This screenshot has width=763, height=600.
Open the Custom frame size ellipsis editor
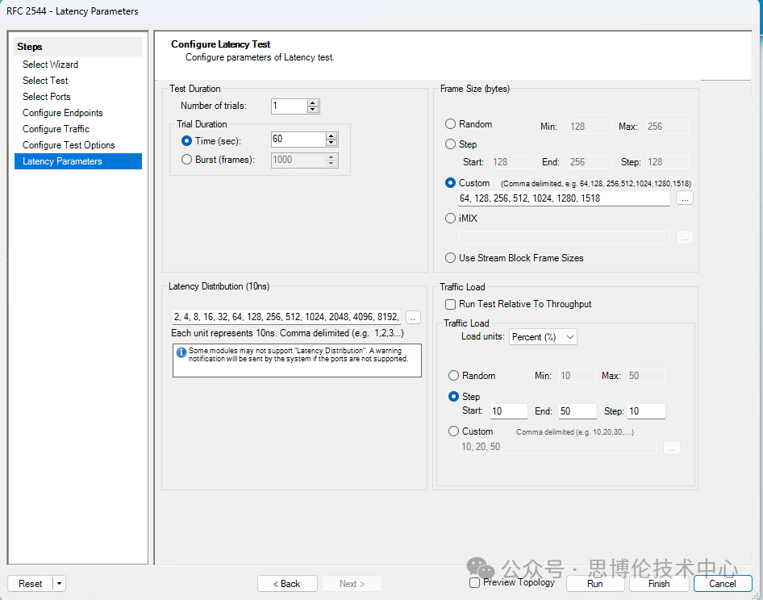[x=684, y=198]
